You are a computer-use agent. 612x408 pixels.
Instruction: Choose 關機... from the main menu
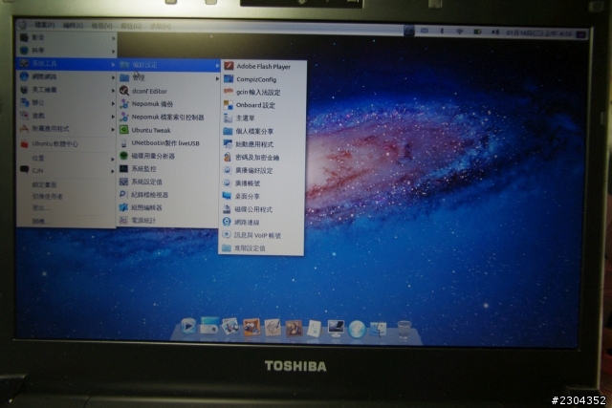click(41, 221)
